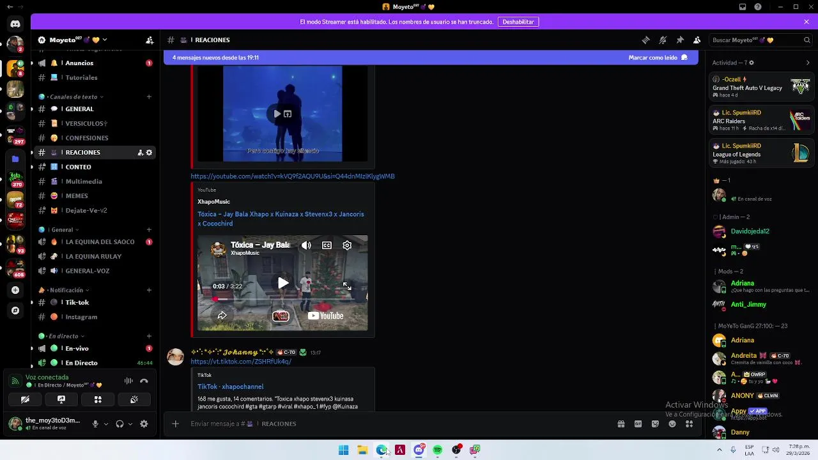
Task: Show pinned messages
Action: (x=680, y=40)
